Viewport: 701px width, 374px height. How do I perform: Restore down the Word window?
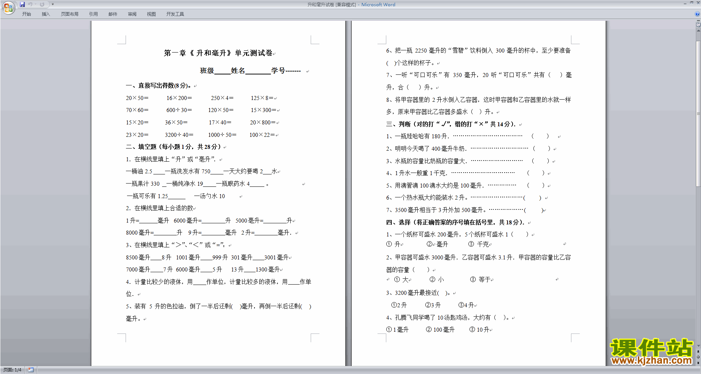[691, 3]
